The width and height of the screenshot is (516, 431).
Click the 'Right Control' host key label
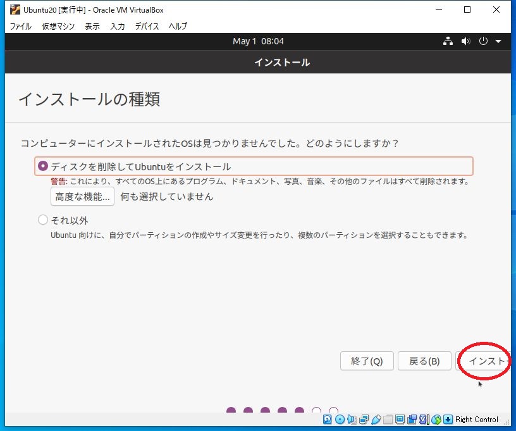477,419
